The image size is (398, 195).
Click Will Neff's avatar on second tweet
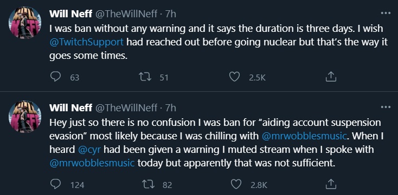tap(25, 116)
